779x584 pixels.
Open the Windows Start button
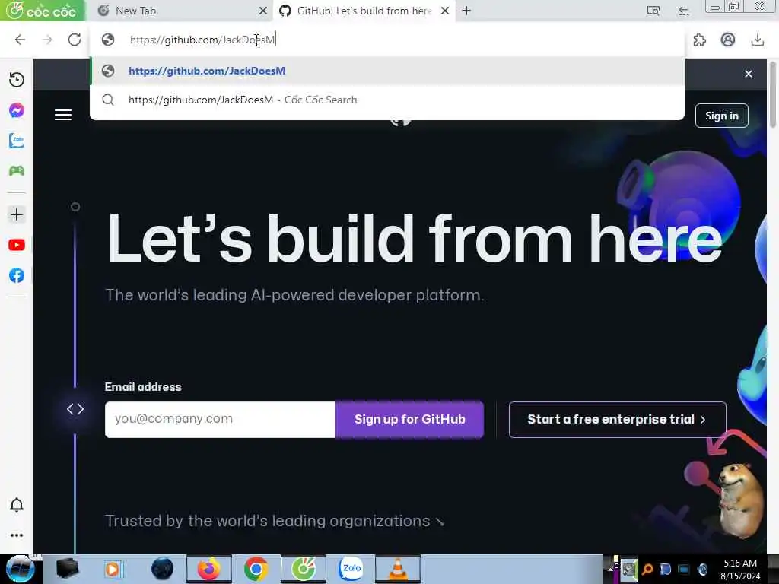click(x=20, y=569)
